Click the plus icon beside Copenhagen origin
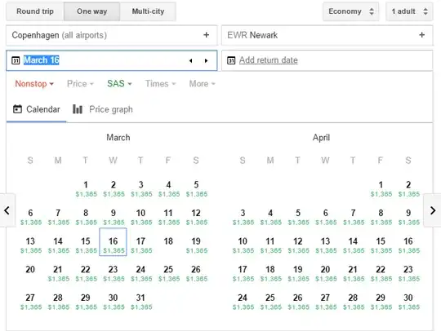Screen dimensions: 441x331 (x=206, y=35)
